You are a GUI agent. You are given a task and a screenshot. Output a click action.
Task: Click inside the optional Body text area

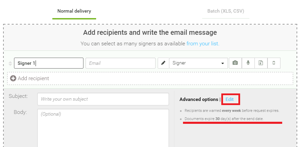[x=103, y=128]
